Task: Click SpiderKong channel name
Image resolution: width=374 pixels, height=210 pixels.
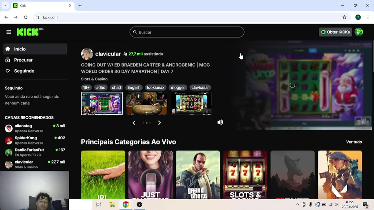Action: pyautogui.click(x=26, y=138)
